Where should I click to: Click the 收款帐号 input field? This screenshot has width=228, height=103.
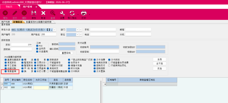(x=105, y=47)
